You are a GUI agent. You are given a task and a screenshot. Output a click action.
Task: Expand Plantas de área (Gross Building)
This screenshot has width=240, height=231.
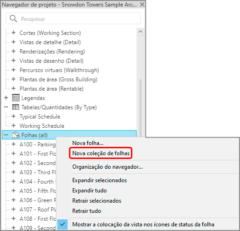14,79
